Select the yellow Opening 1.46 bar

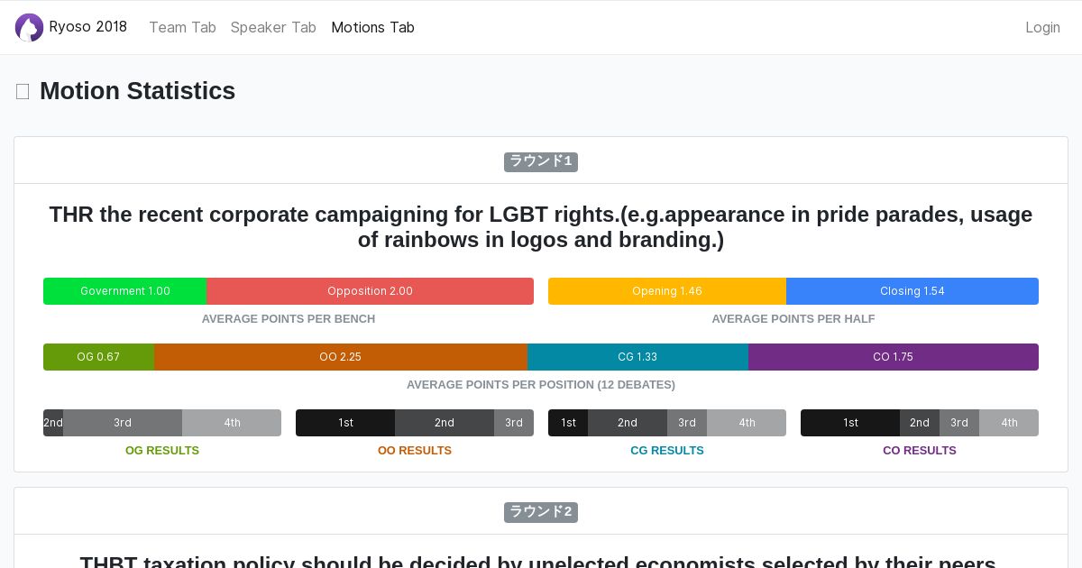[666, 291]
